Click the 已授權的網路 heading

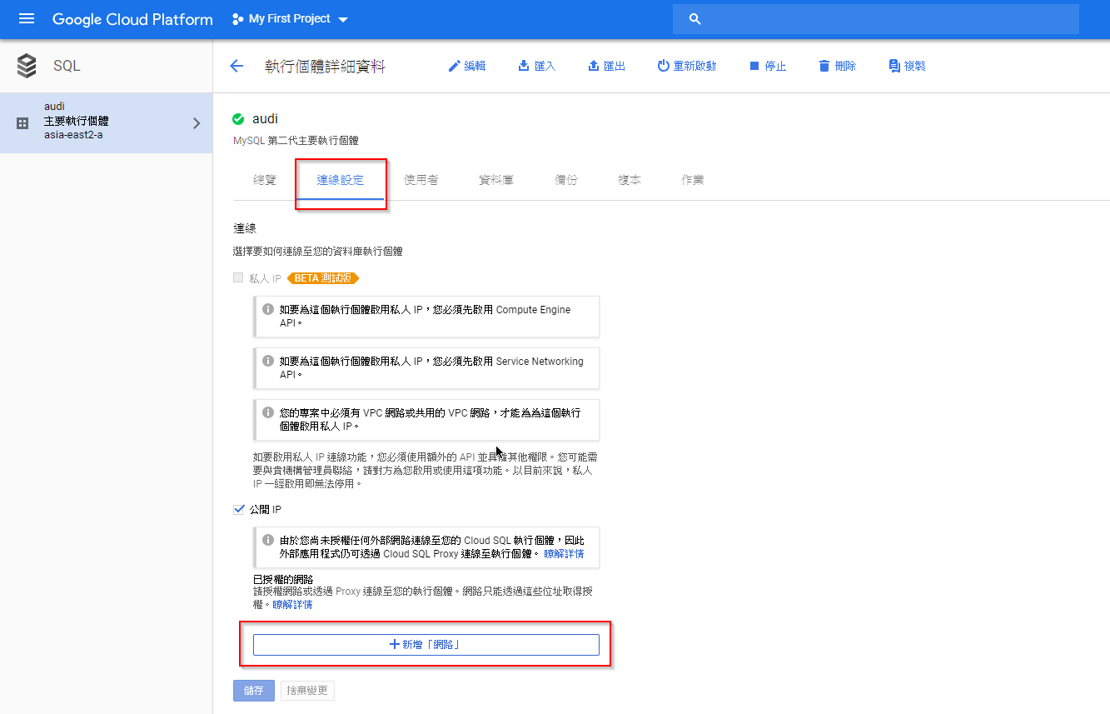coord(283,579)
